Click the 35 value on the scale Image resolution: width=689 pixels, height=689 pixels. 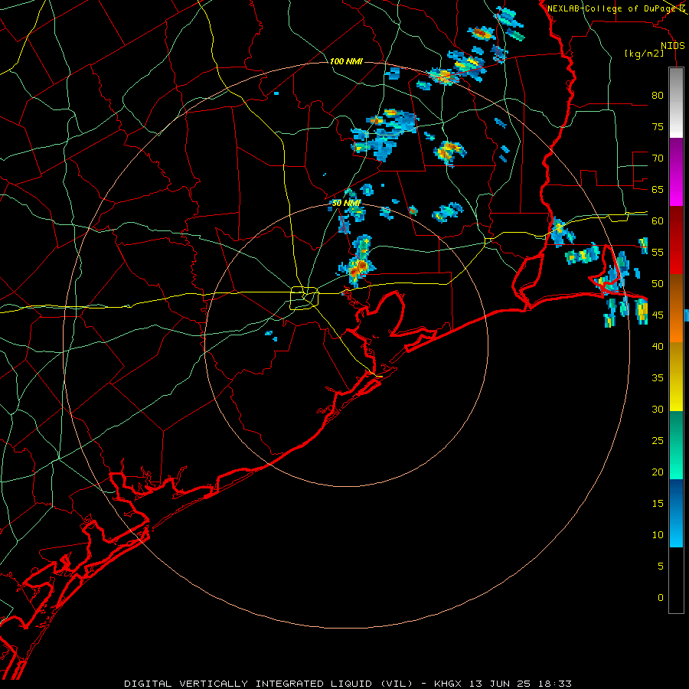tap(658, 378)
